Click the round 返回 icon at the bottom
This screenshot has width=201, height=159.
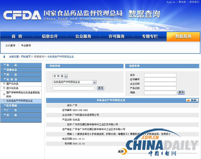[123, 151]
